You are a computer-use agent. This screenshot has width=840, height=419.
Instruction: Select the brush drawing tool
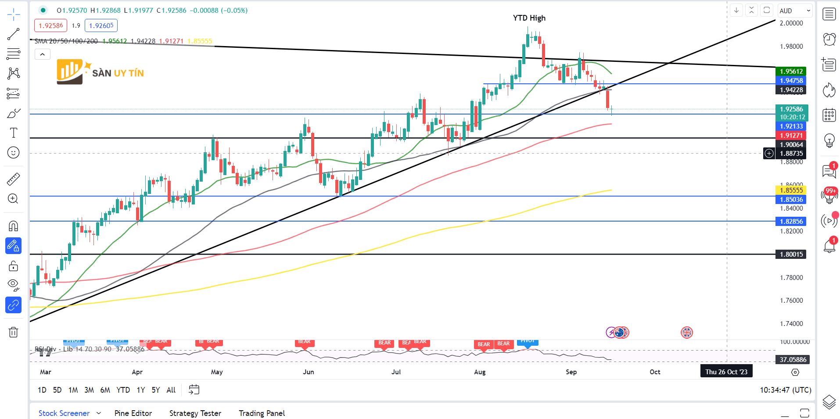click(14, 113)
